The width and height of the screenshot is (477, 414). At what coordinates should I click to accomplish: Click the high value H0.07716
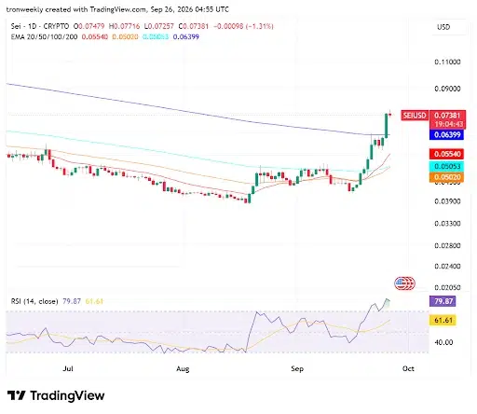(124, 26)
